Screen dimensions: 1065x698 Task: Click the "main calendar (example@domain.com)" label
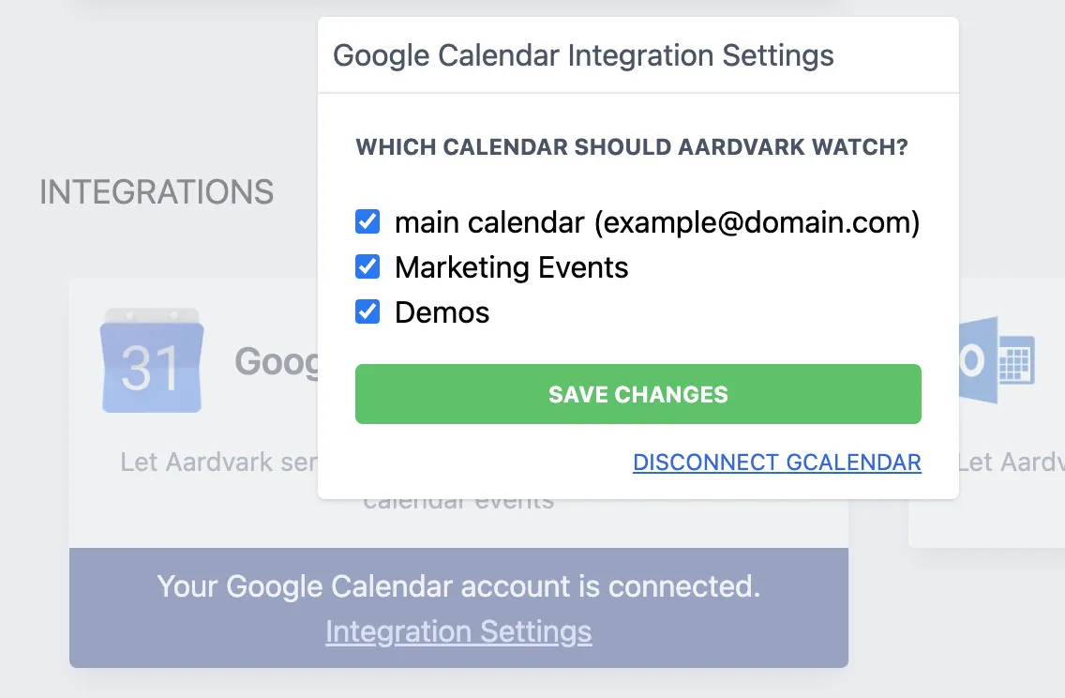coord(656,222)
